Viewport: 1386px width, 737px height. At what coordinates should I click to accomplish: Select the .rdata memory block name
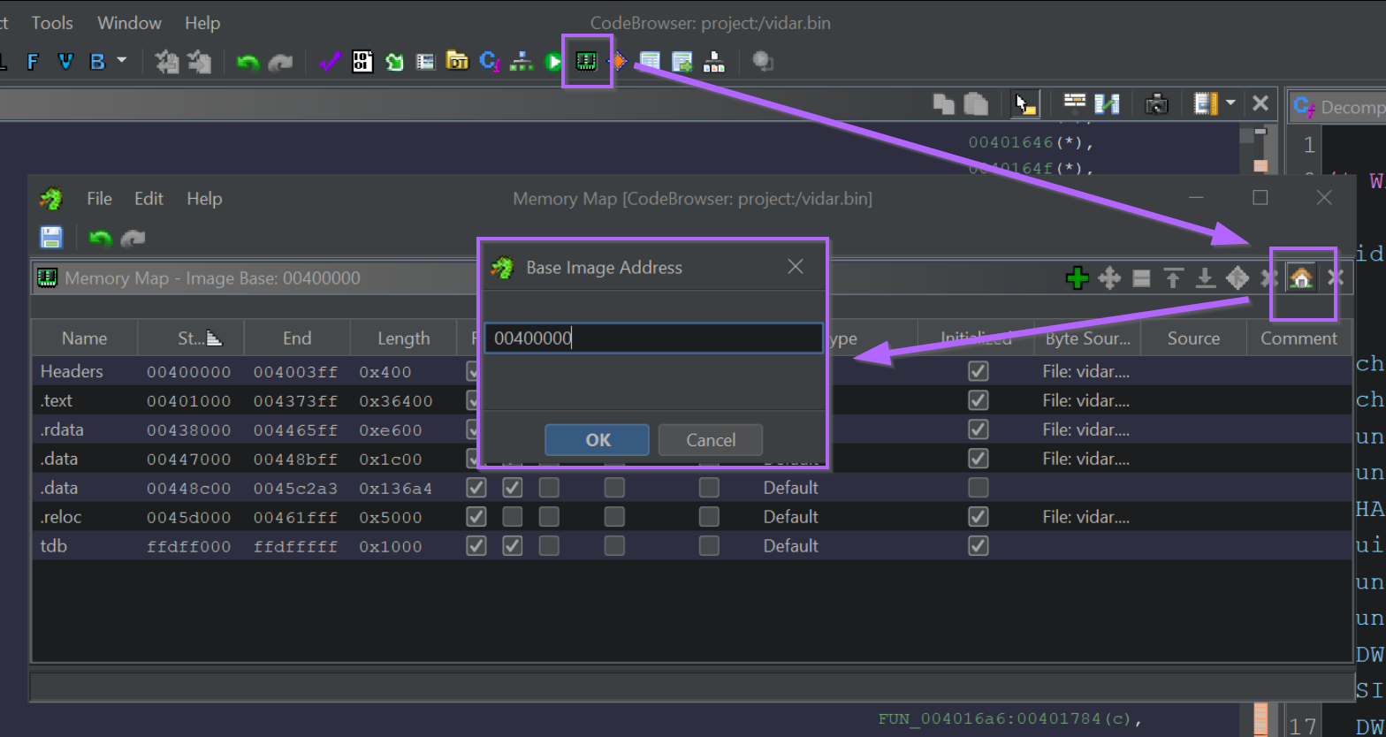click(x=62, y=429)
